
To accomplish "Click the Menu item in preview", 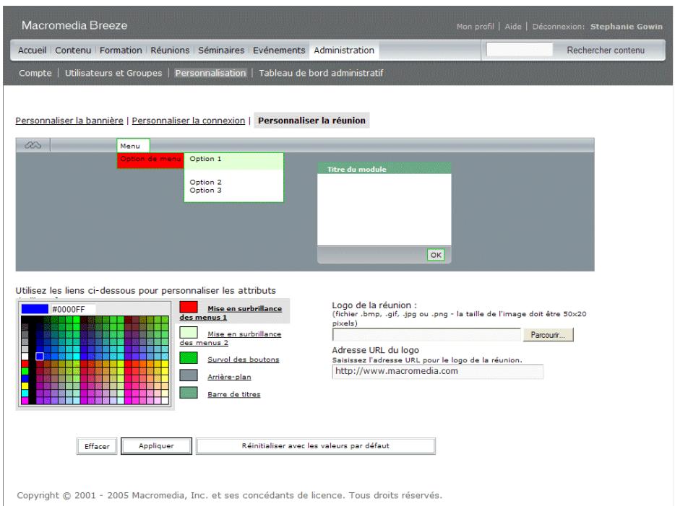I will click(133, 146).
